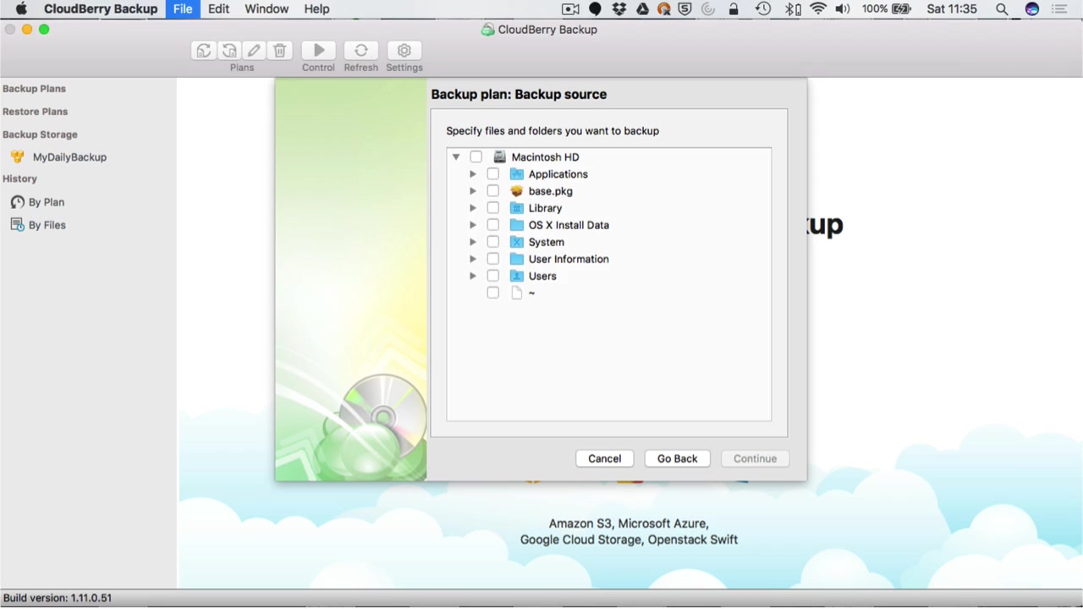Expand the Applications folder
The image size is (1083, 609).
(473, 174)
